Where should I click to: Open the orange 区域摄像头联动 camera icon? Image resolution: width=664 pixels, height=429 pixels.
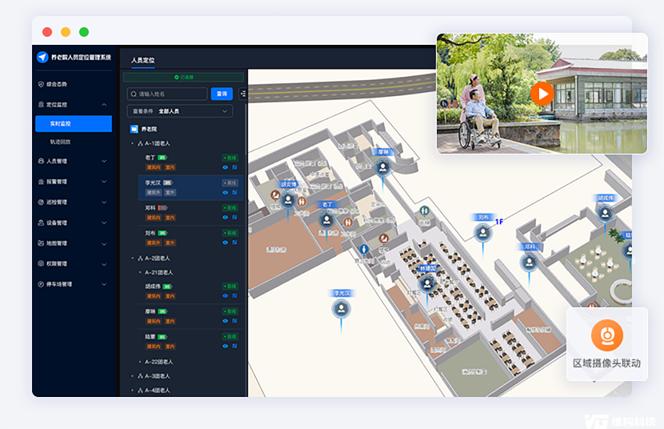pos(607,335)
